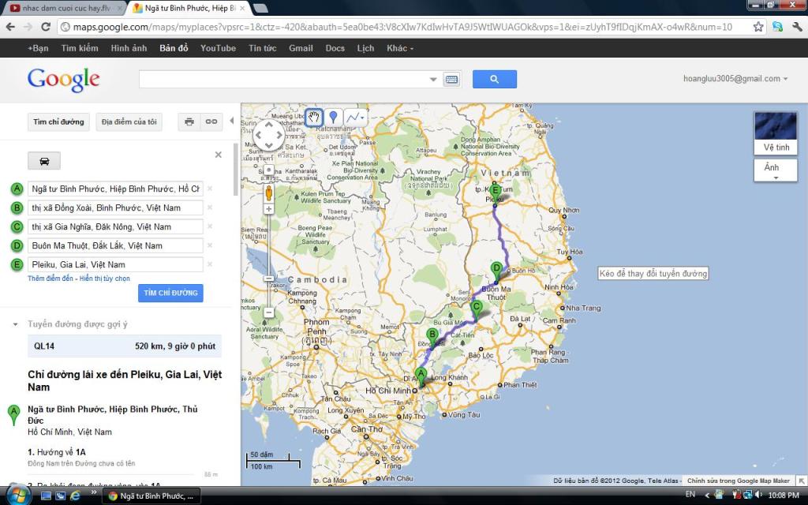808x505 pixels.
Task: Click the Thêm điểm đến link
Action: point(50,279)
